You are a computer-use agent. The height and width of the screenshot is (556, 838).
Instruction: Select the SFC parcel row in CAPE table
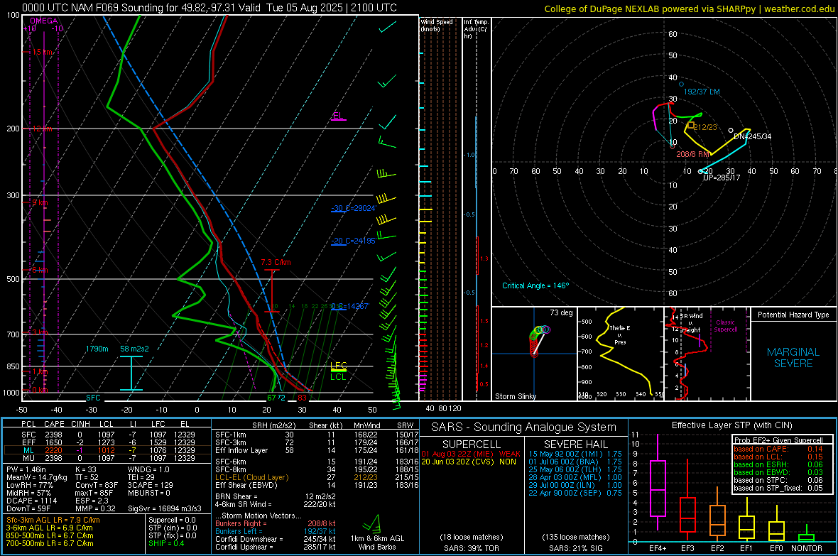[x=107, y=435]
